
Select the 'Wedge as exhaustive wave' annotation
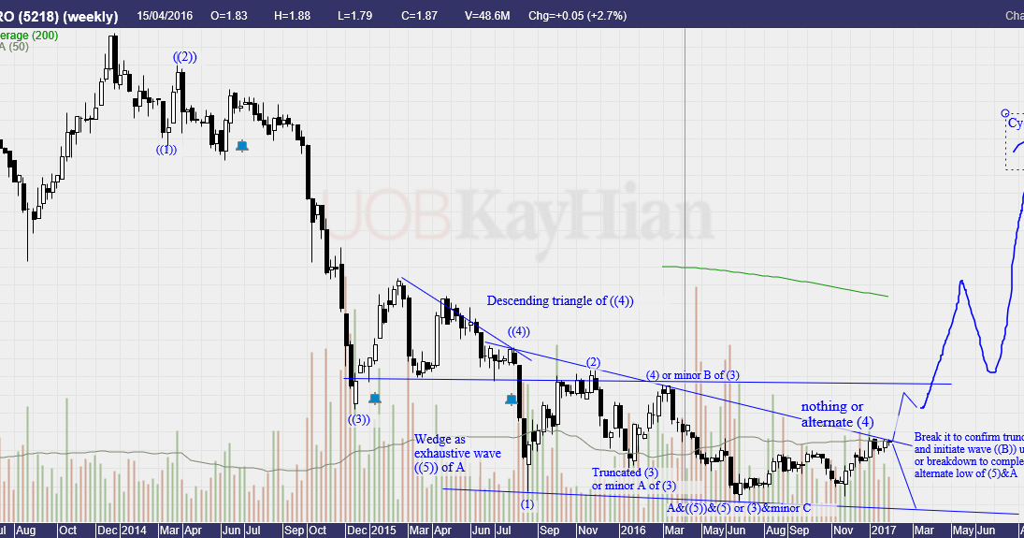coord(458,453)
